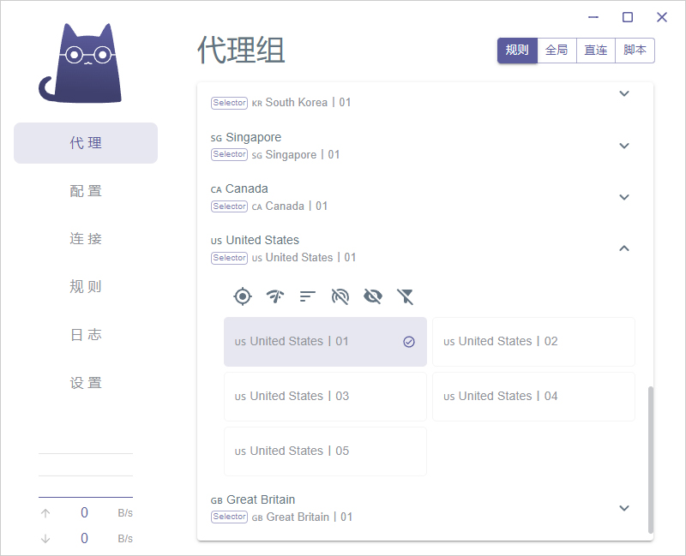Expand the Singapore proxy group
The image size is (686, 556).
click(624, 146)
